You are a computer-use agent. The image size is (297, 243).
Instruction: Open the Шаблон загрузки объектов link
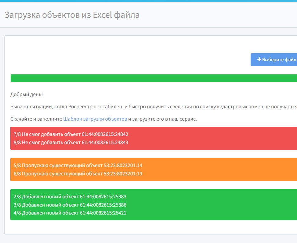point(95,119)
